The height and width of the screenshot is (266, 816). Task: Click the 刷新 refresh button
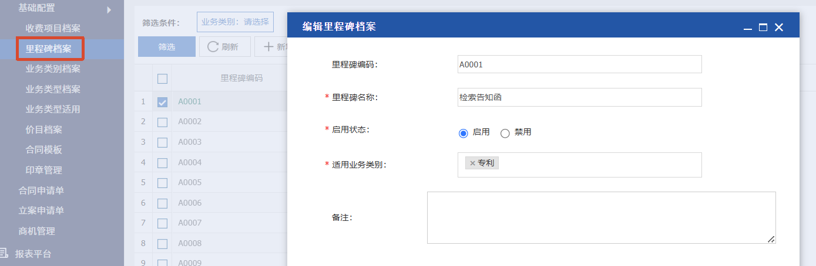pyautogui.click(x=225, y=47)
